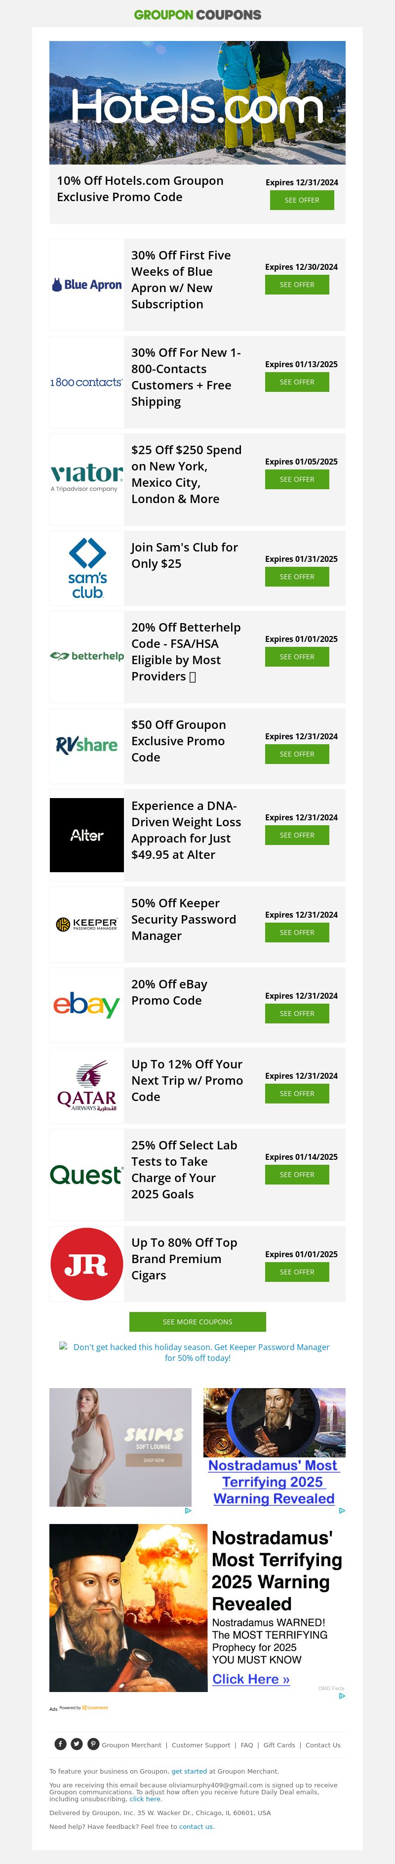395x1864 pixels.
Task: Click the Hotels.com banner image
Action: coord(197,103)
